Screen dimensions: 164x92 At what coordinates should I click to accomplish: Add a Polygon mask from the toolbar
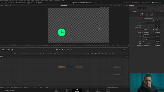(x=73, y=53)
